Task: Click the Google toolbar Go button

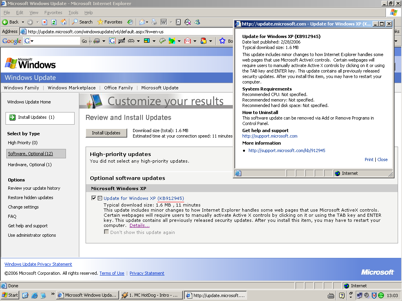Action: [84, 41]
